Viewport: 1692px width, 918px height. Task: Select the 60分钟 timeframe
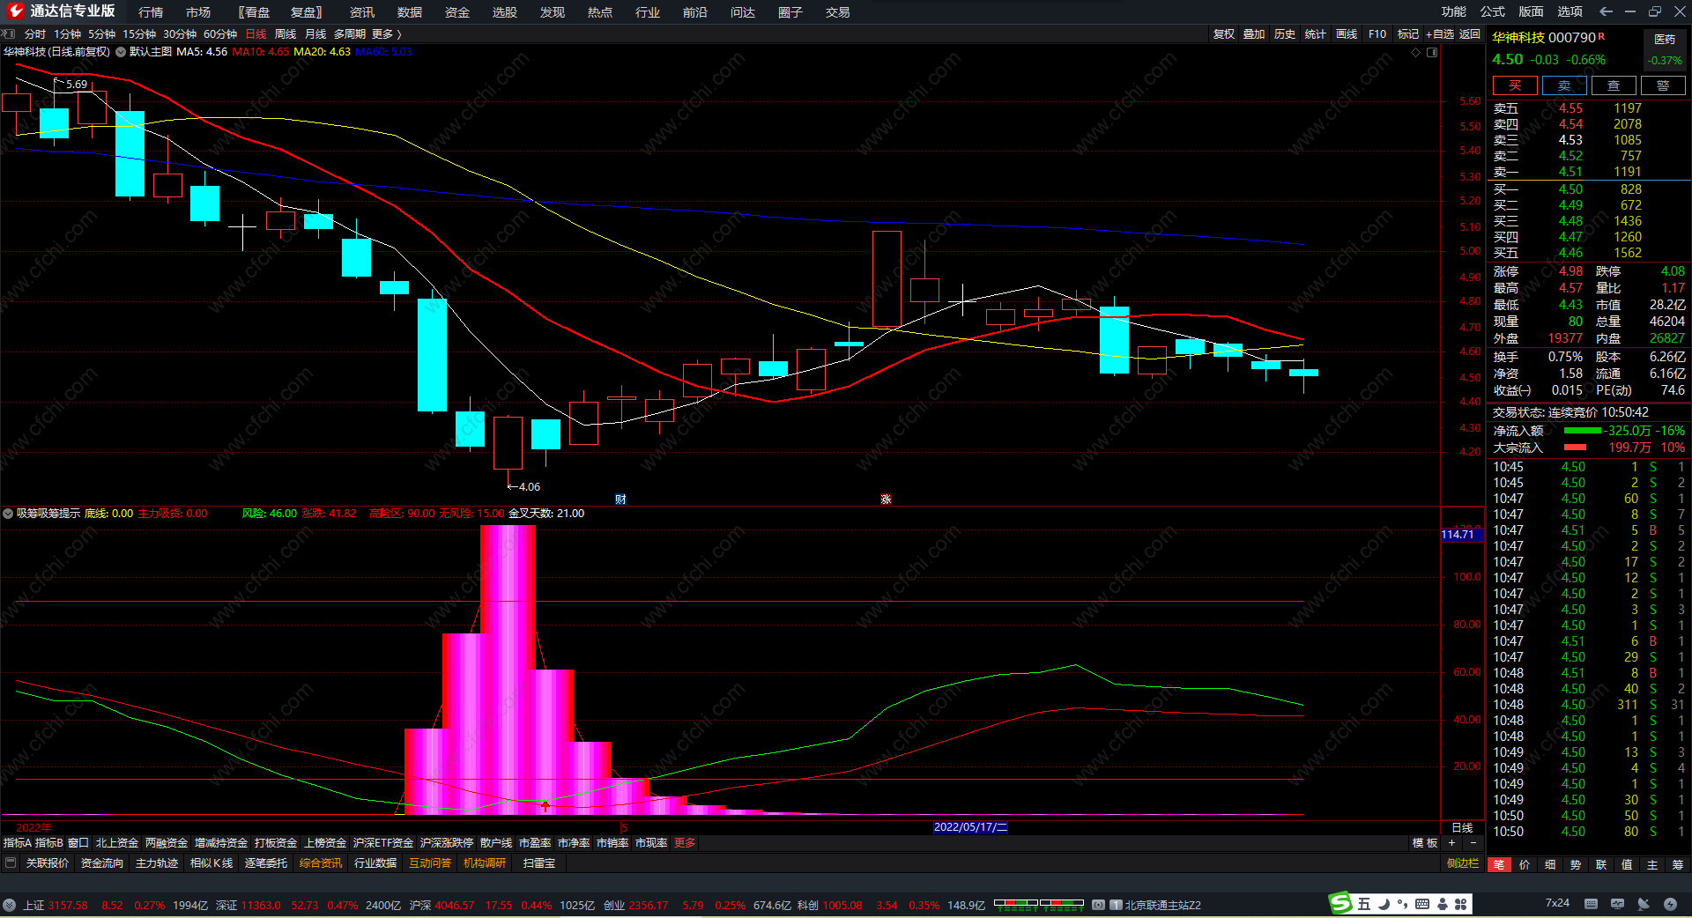[x=220, y=34]
